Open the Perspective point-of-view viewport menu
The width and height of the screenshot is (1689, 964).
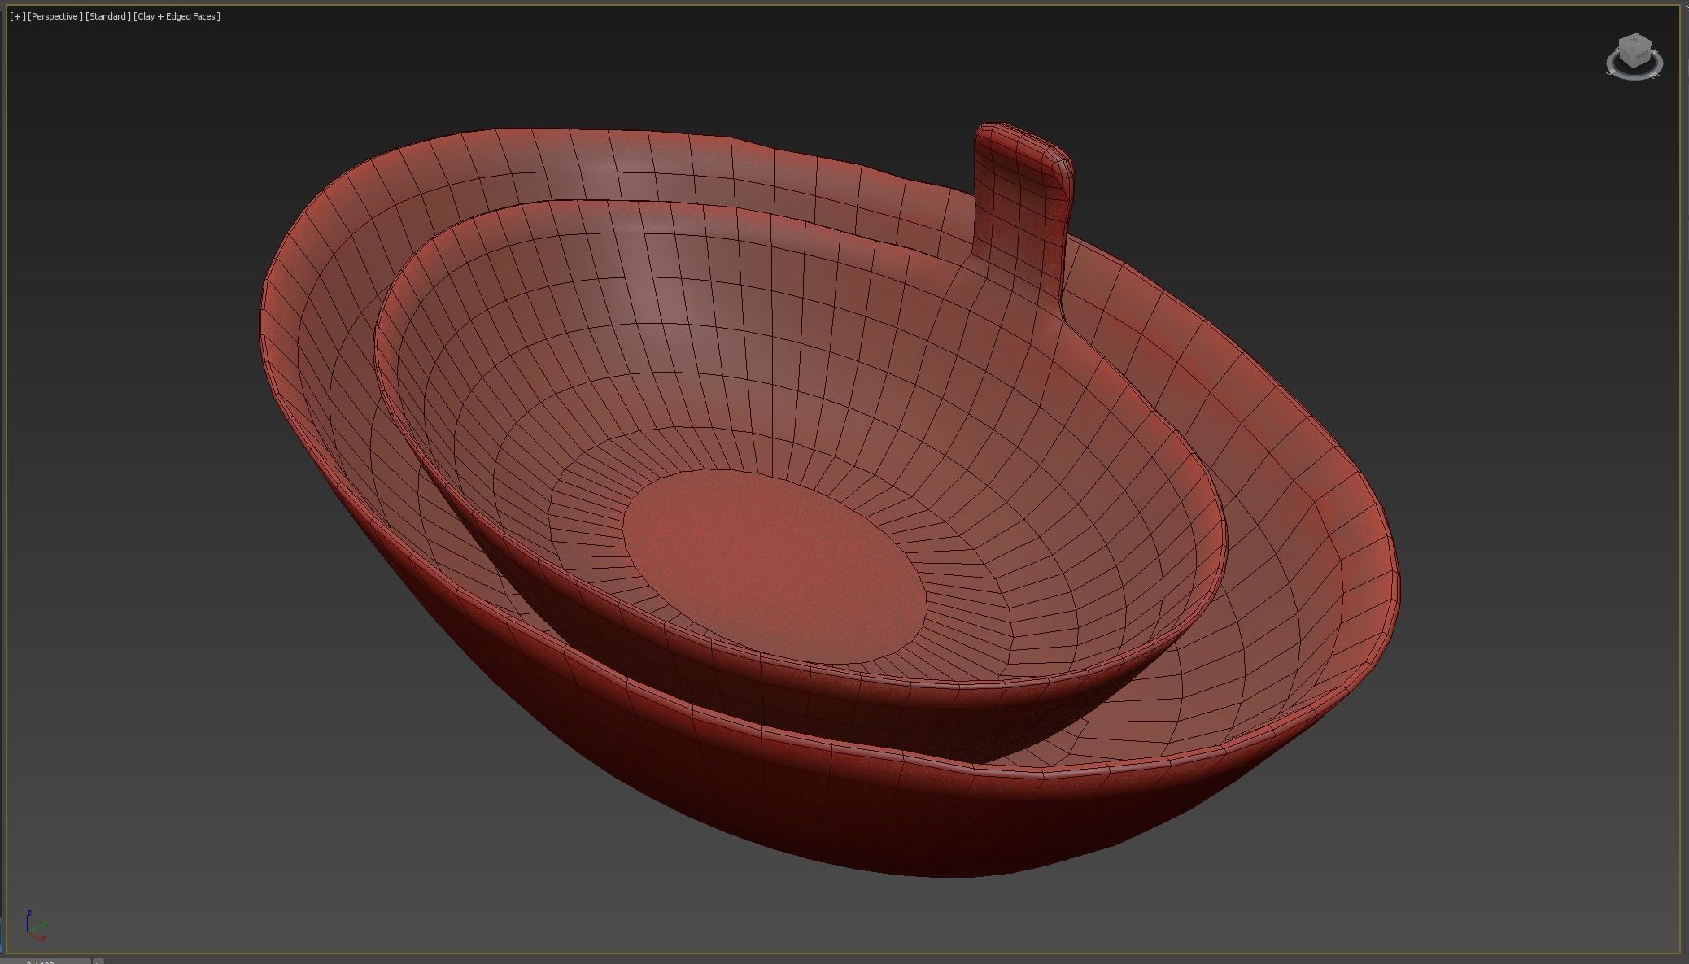tap(55, 16)
